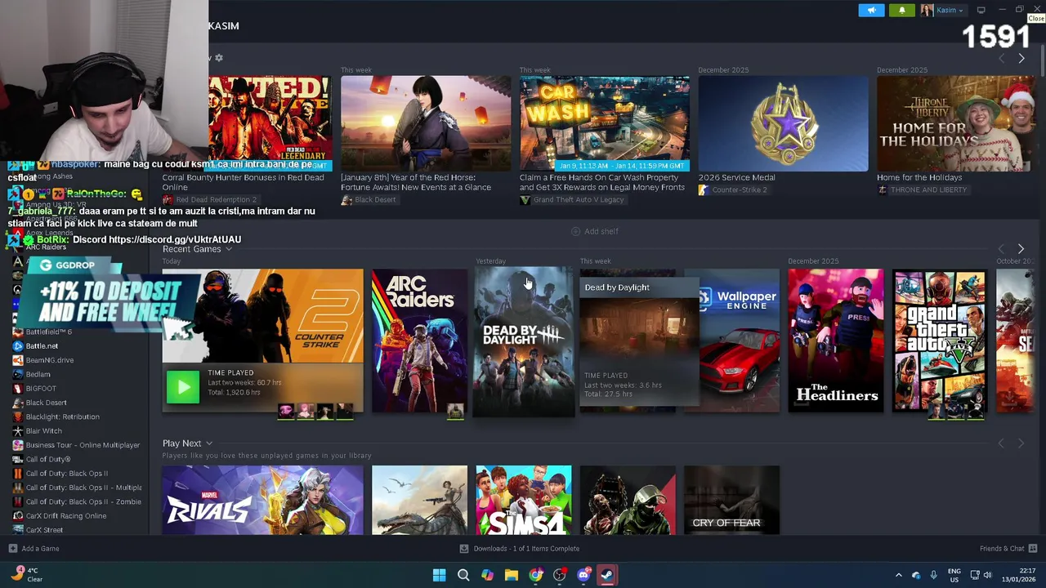Click the Counter-Strike 2 tag under Service Medal
Screen dimensions: 1046x588
(732, 189)
